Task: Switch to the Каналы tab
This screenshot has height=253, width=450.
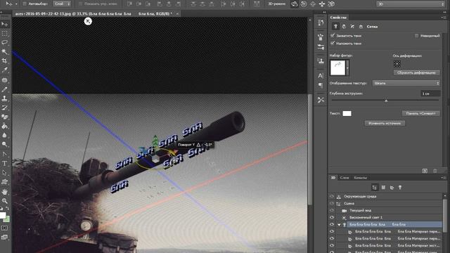Action: [361, 178]
